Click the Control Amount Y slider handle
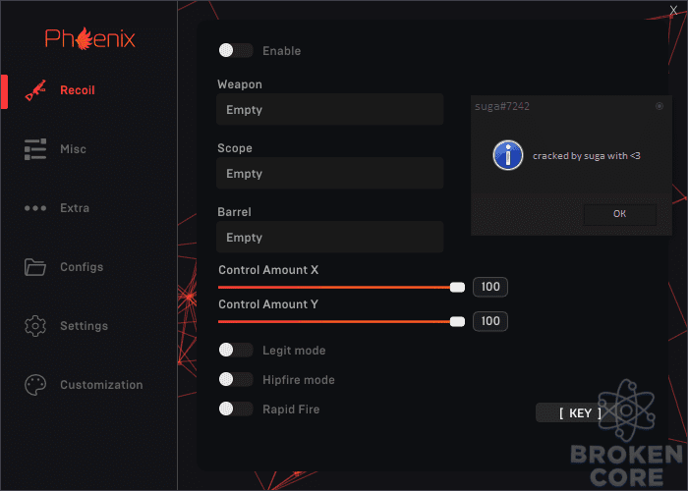Image resolution: width=688 pixels, height=491 pixels. [457, 322]
